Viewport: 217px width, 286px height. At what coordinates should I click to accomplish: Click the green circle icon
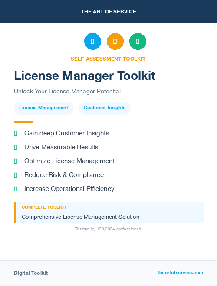(138, 41)
